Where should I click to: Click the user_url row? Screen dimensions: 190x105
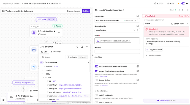[x=64, y=100]
